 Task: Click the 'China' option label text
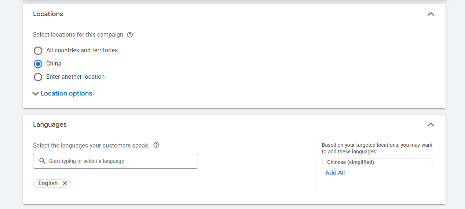pos(54,64)
